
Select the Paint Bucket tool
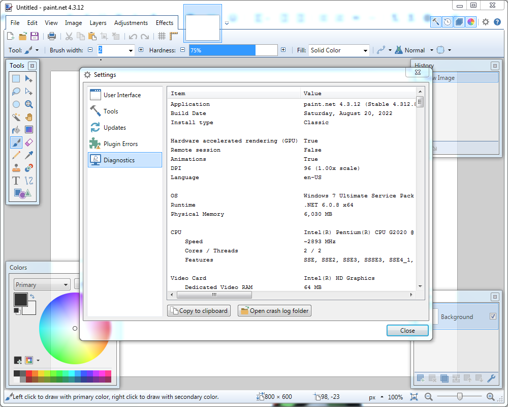click(x=16, y=130)
